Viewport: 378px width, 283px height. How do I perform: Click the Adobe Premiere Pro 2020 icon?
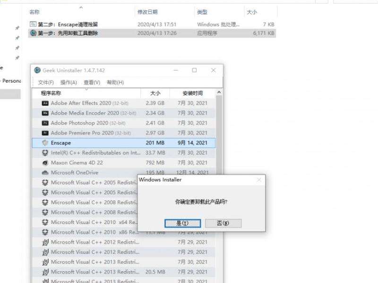[x=45, y=133]
